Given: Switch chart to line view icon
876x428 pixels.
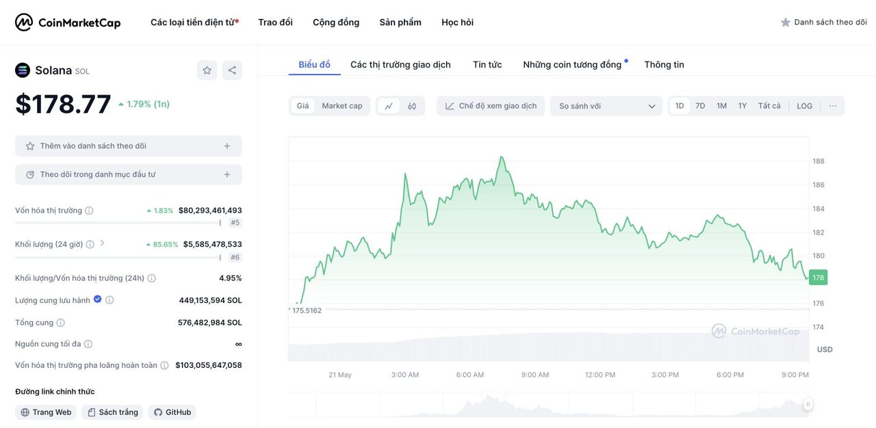Looking at the screenshot, I should click(x=389, y=106).
